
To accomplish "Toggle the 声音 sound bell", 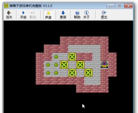I will [48, 15].
